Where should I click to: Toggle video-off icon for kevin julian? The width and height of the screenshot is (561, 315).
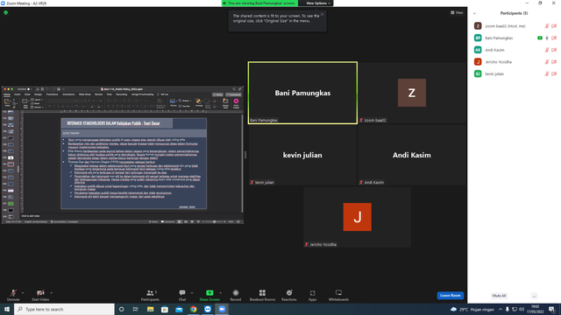[554, 73]
